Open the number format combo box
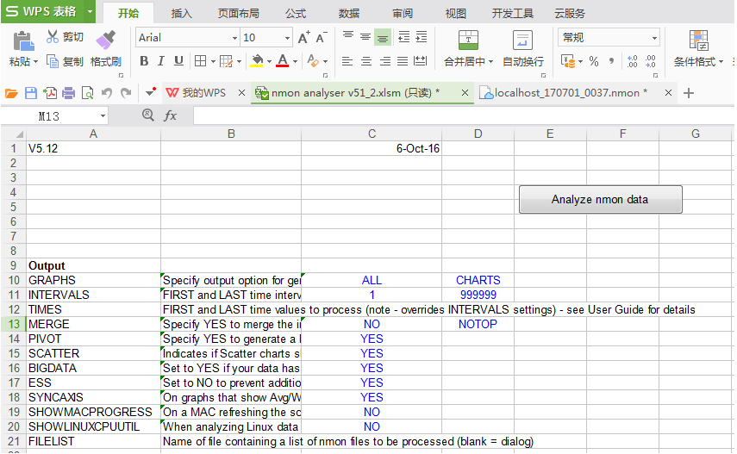The height and width of the screenshot is (454, 737). [609, 38]
